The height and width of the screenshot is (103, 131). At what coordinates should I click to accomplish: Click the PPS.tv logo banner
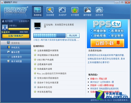pyautogui.click(x=107, y=24)
